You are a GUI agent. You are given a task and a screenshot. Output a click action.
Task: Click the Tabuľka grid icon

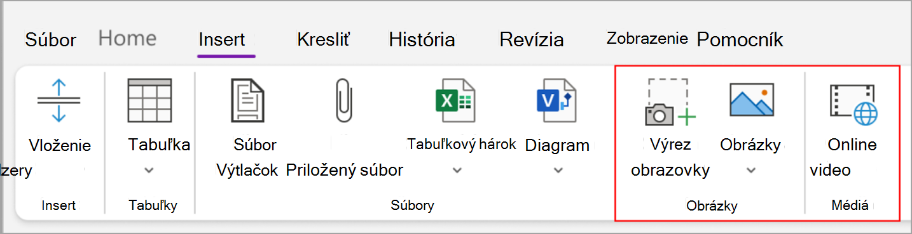149,100
